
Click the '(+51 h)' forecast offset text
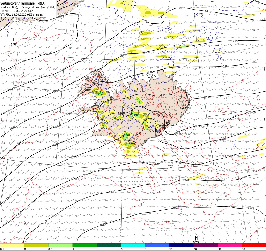tap(38, 15)
